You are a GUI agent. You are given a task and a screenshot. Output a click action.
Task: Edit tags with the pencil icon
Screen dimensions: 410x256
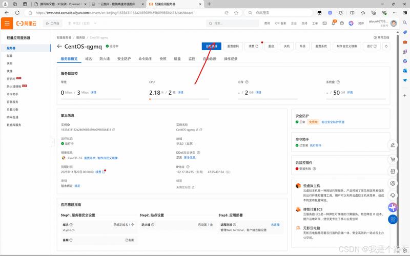[x=193, y=187]
